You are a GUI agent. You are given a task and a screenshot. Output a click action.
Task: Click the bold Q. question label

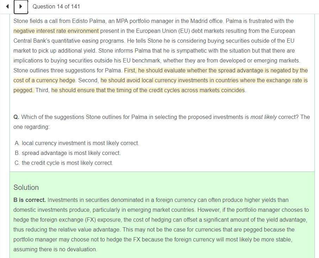tap(16, 117)
